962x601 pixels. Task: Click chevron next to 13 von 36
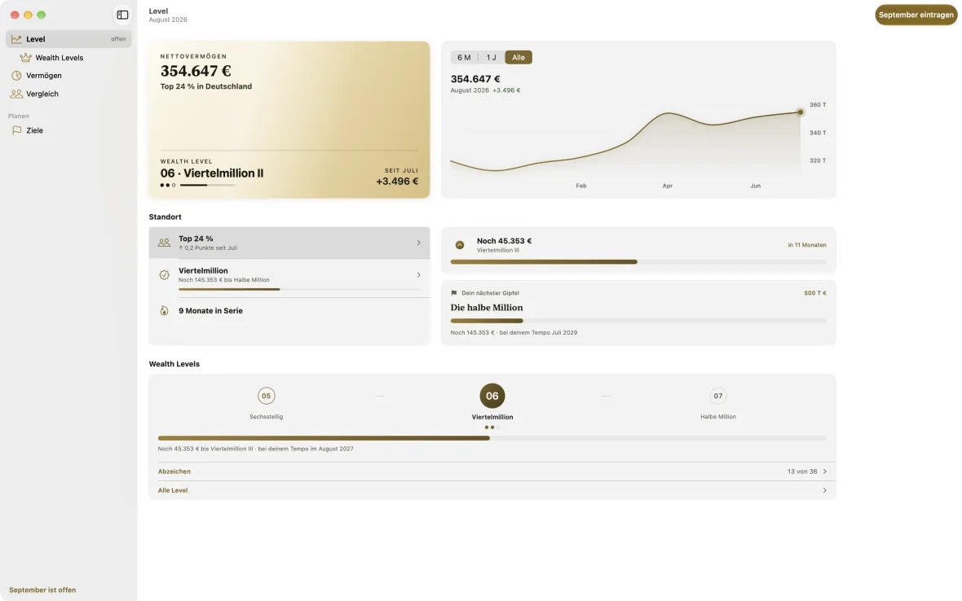point(824,472)
